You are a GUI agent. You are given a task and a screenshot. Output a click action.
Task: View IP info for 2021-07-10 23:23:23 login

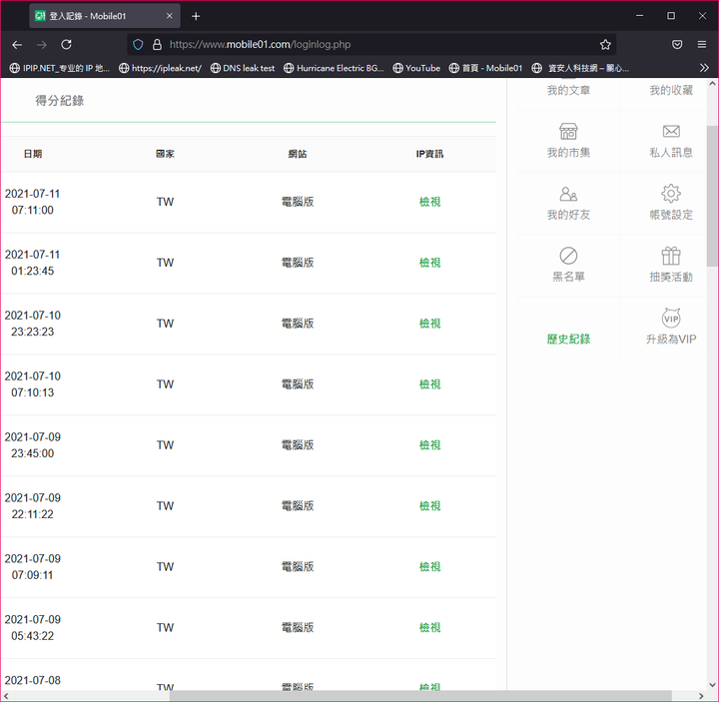(x=429, y=324)
